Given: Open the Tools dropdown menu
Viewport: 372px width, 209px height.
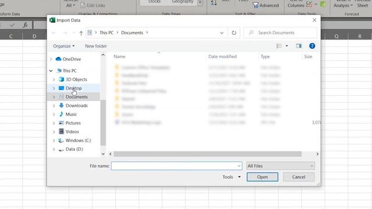Looking at the screenshot, I should [231, 177].
